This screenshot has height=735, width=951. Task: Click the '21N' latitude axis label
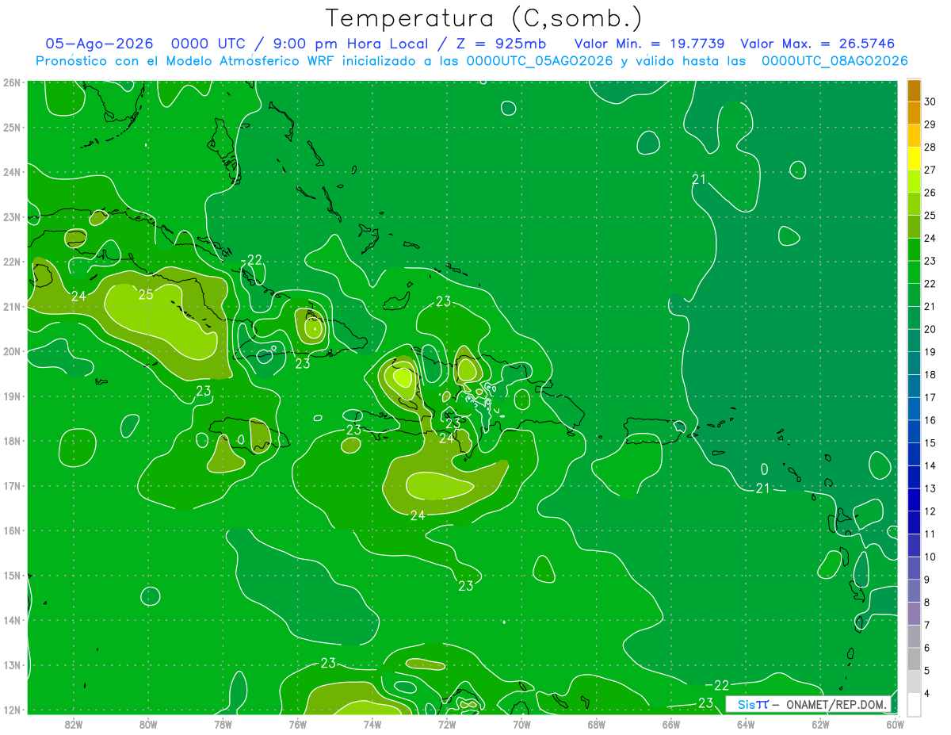13,307
